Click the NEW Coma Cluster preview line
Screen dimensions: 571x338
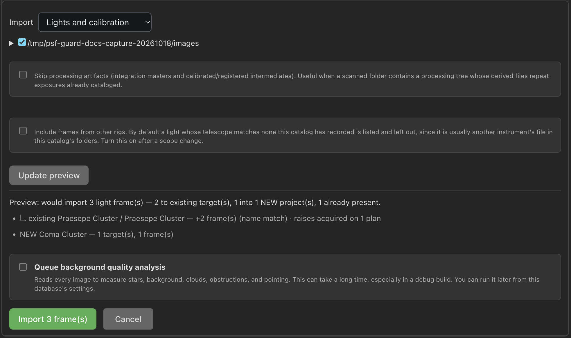tap(96, 234)
